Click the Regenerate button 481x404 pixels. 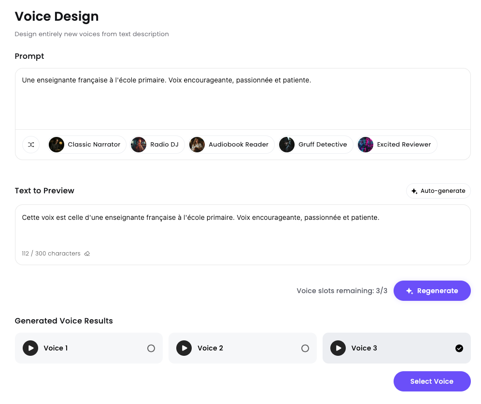click(432, 291)
